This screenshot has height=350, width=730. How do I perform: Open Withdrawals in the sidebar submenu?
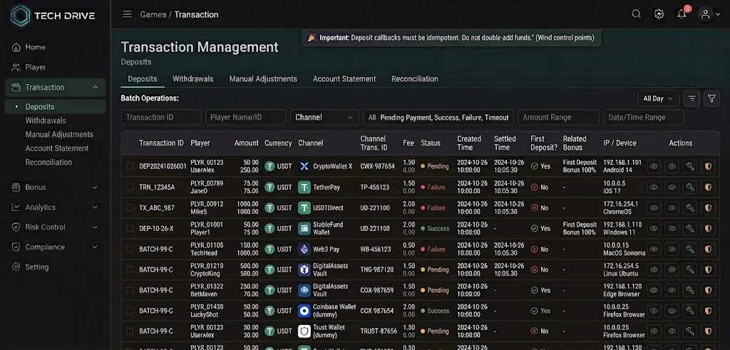46,120
